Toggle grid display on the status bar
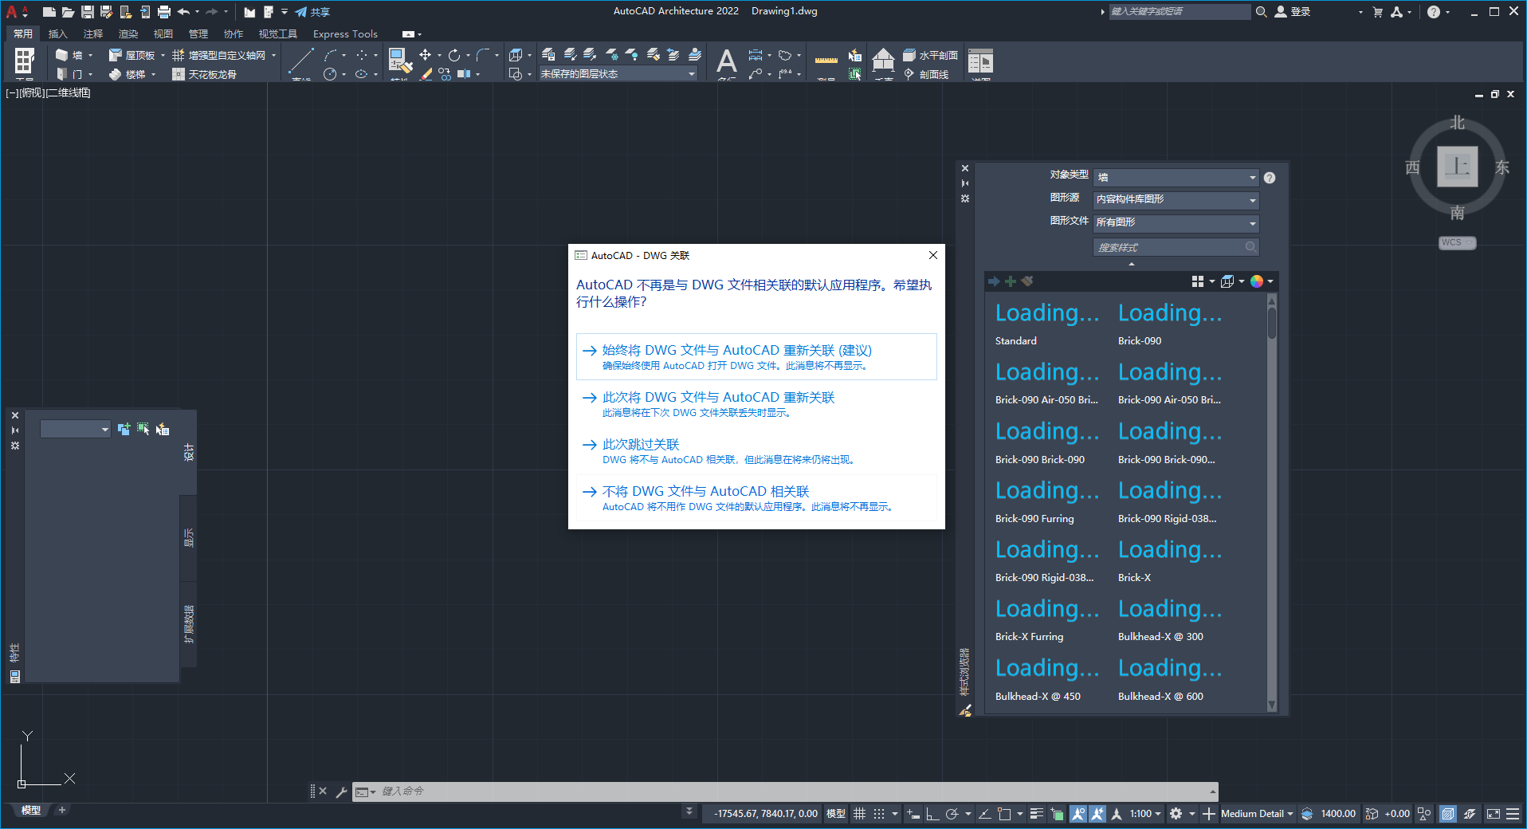 point(860,814)
